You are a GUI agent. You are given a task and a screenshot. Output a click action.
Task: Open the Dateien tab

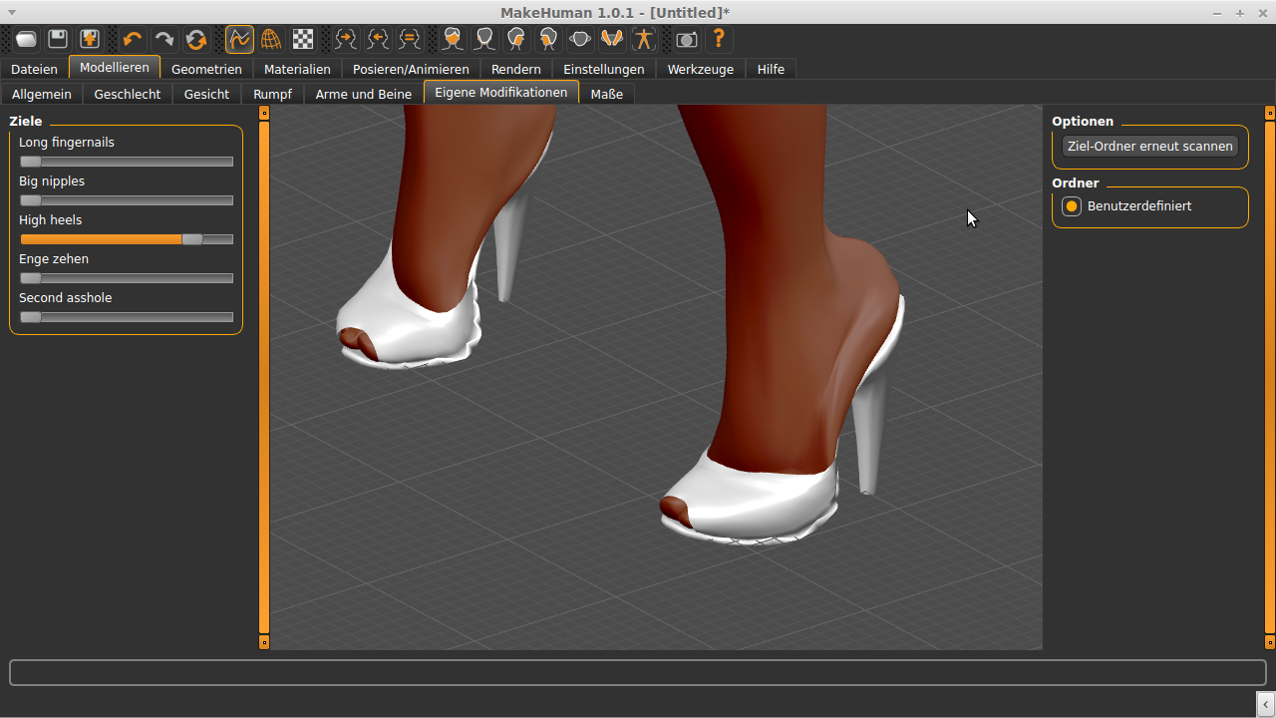[35, 69]
